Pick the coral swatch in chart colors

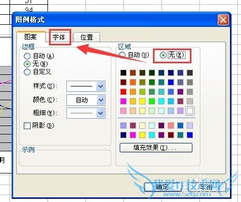[171, 126]
